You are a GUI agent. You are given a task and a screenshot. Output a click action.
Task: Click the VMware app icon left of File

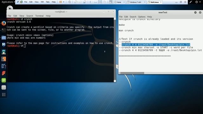[x=18, y=2]
